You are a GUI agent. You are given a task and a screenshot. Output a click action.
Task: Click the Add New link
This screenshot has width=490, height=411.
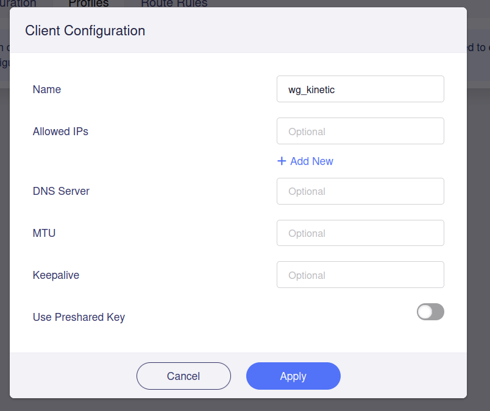coord(311,161)
